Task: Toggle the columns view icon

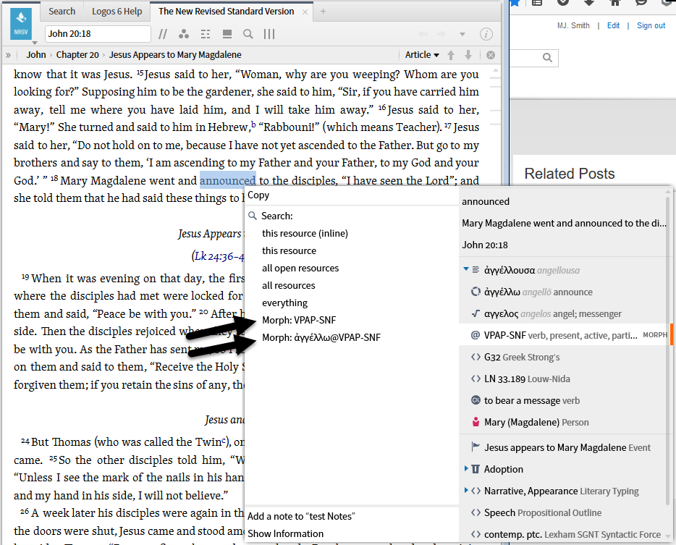Action: [269, 34]
